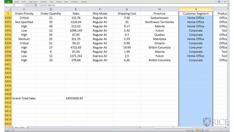
Task: Select the Northwest Territories province cell
Action: pos(159,22)
